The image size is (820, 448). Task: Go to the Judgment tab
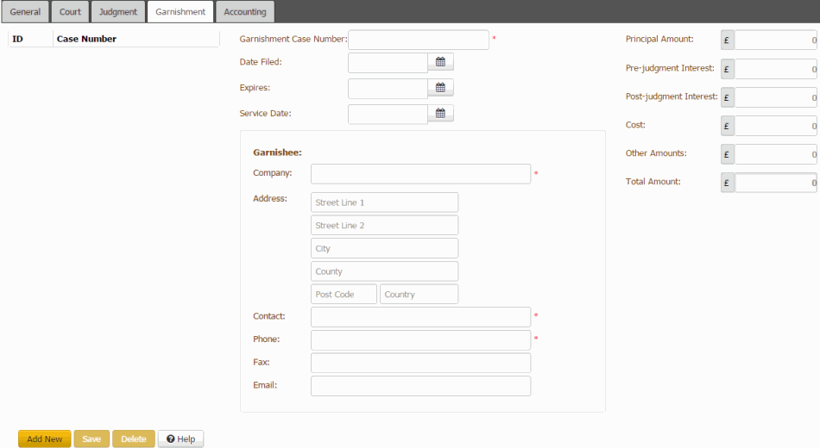coord(118,12)
